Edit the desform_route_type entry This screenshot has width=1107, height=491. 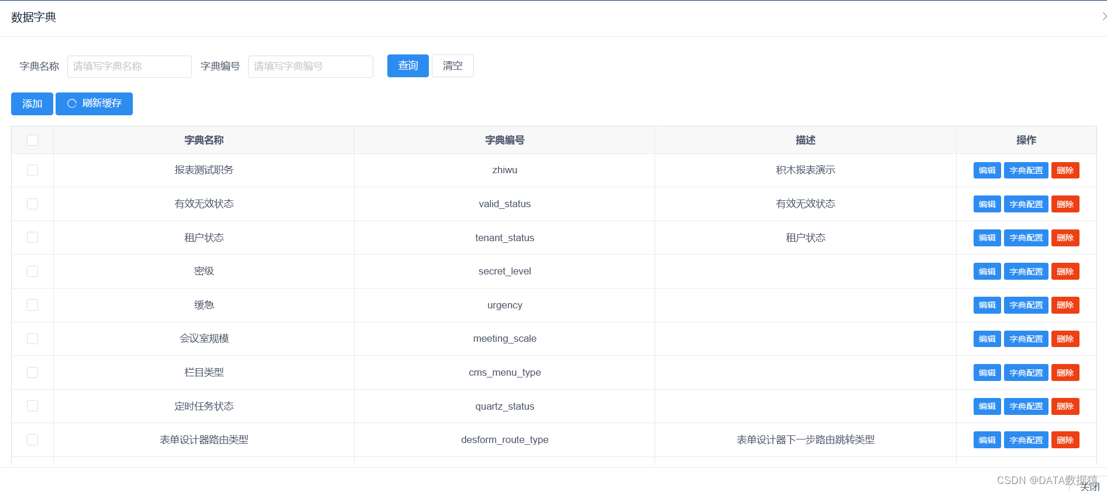987,440
